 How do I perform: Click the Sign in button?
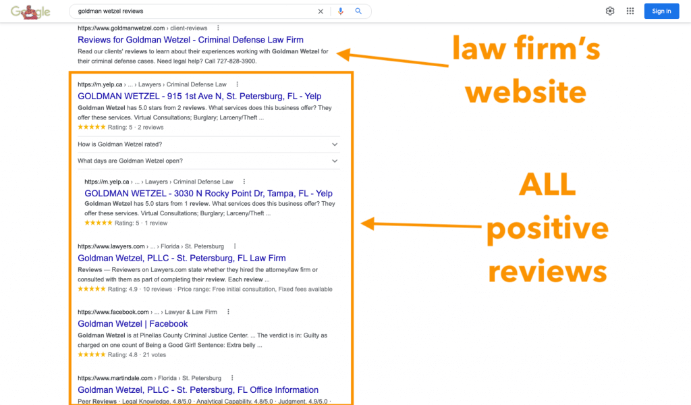point(661,11)
